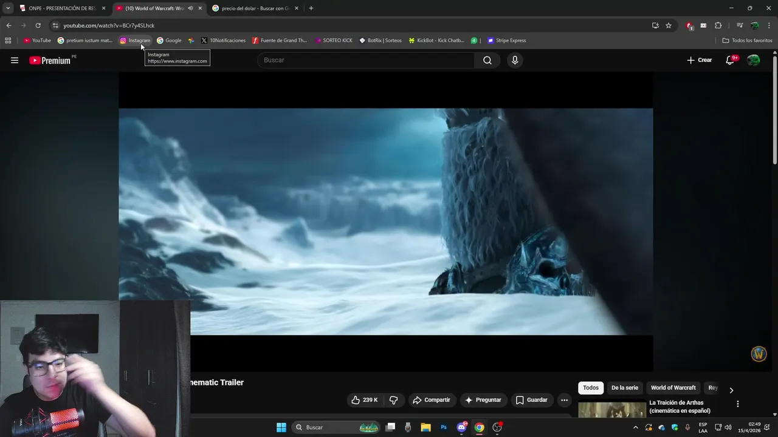Click the Compartir button
Screen dimensions: 778x437
point(432,400)
